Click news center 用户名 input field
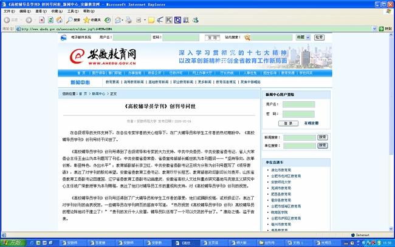The height and width of the screenshot is (247, 395). (299, 104)
